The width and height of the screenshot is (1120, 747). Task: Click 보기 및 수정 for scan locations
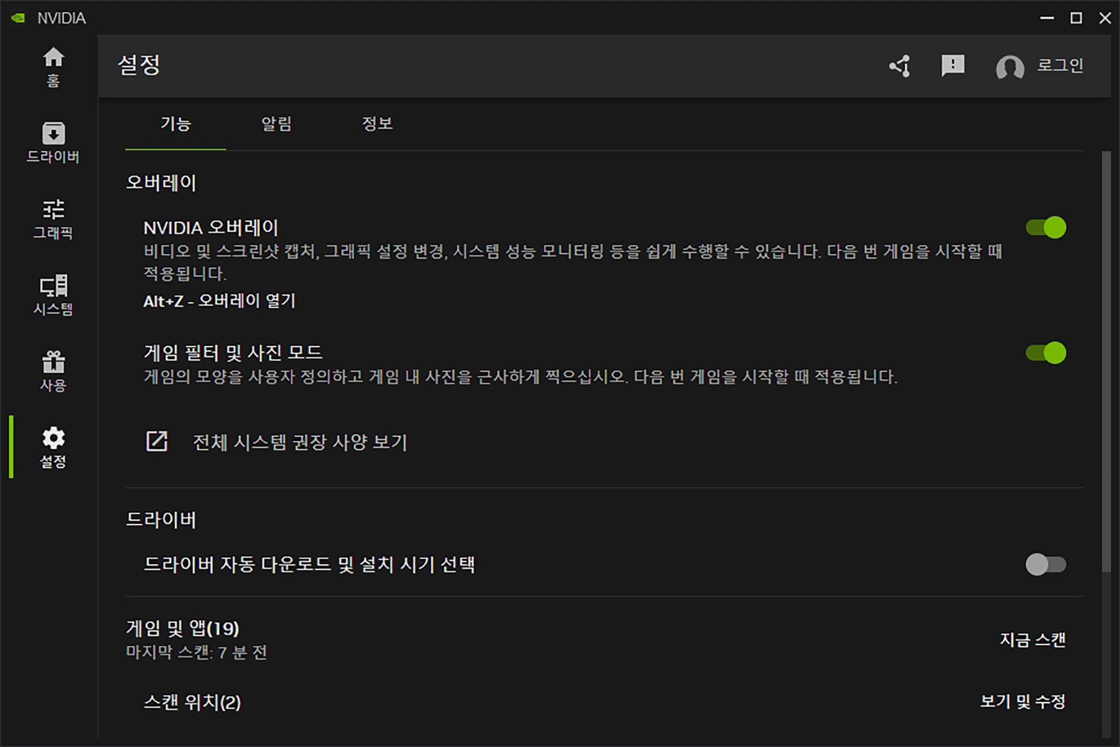click(x=1022, y=701)
